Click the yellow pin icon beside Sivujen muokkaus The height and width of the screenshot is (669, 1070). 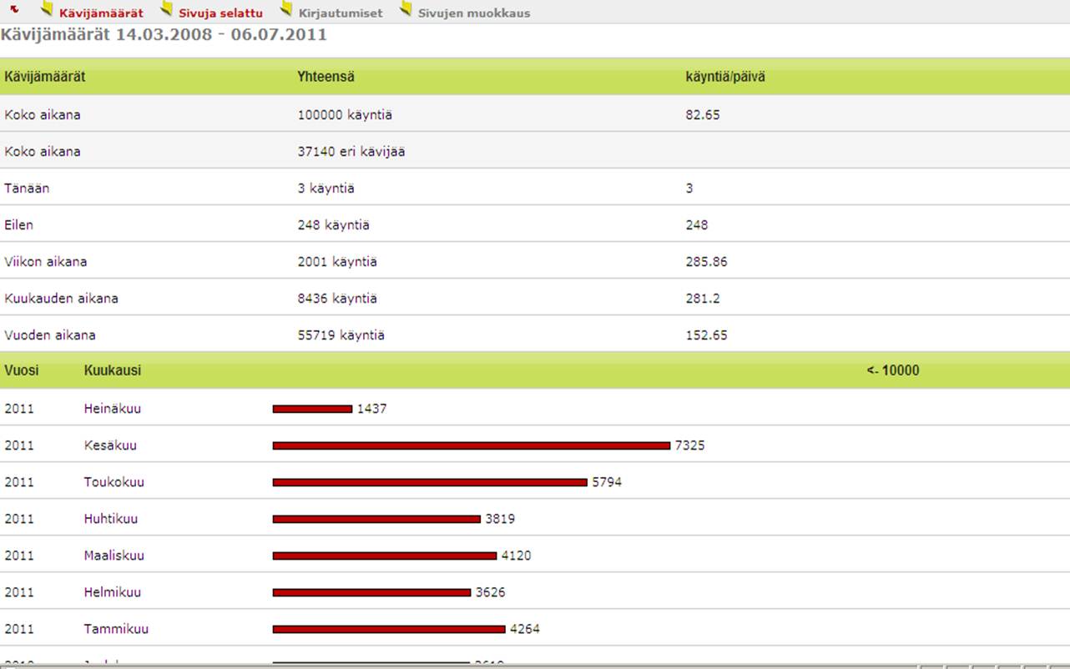[406, 9]
